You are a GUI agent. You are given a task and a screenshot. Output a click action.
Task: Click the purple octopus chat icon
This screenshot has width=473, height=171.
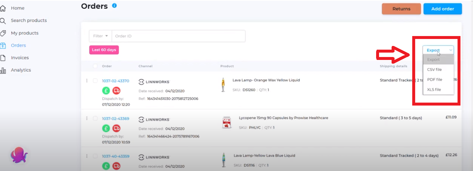[x=19, y=156]
